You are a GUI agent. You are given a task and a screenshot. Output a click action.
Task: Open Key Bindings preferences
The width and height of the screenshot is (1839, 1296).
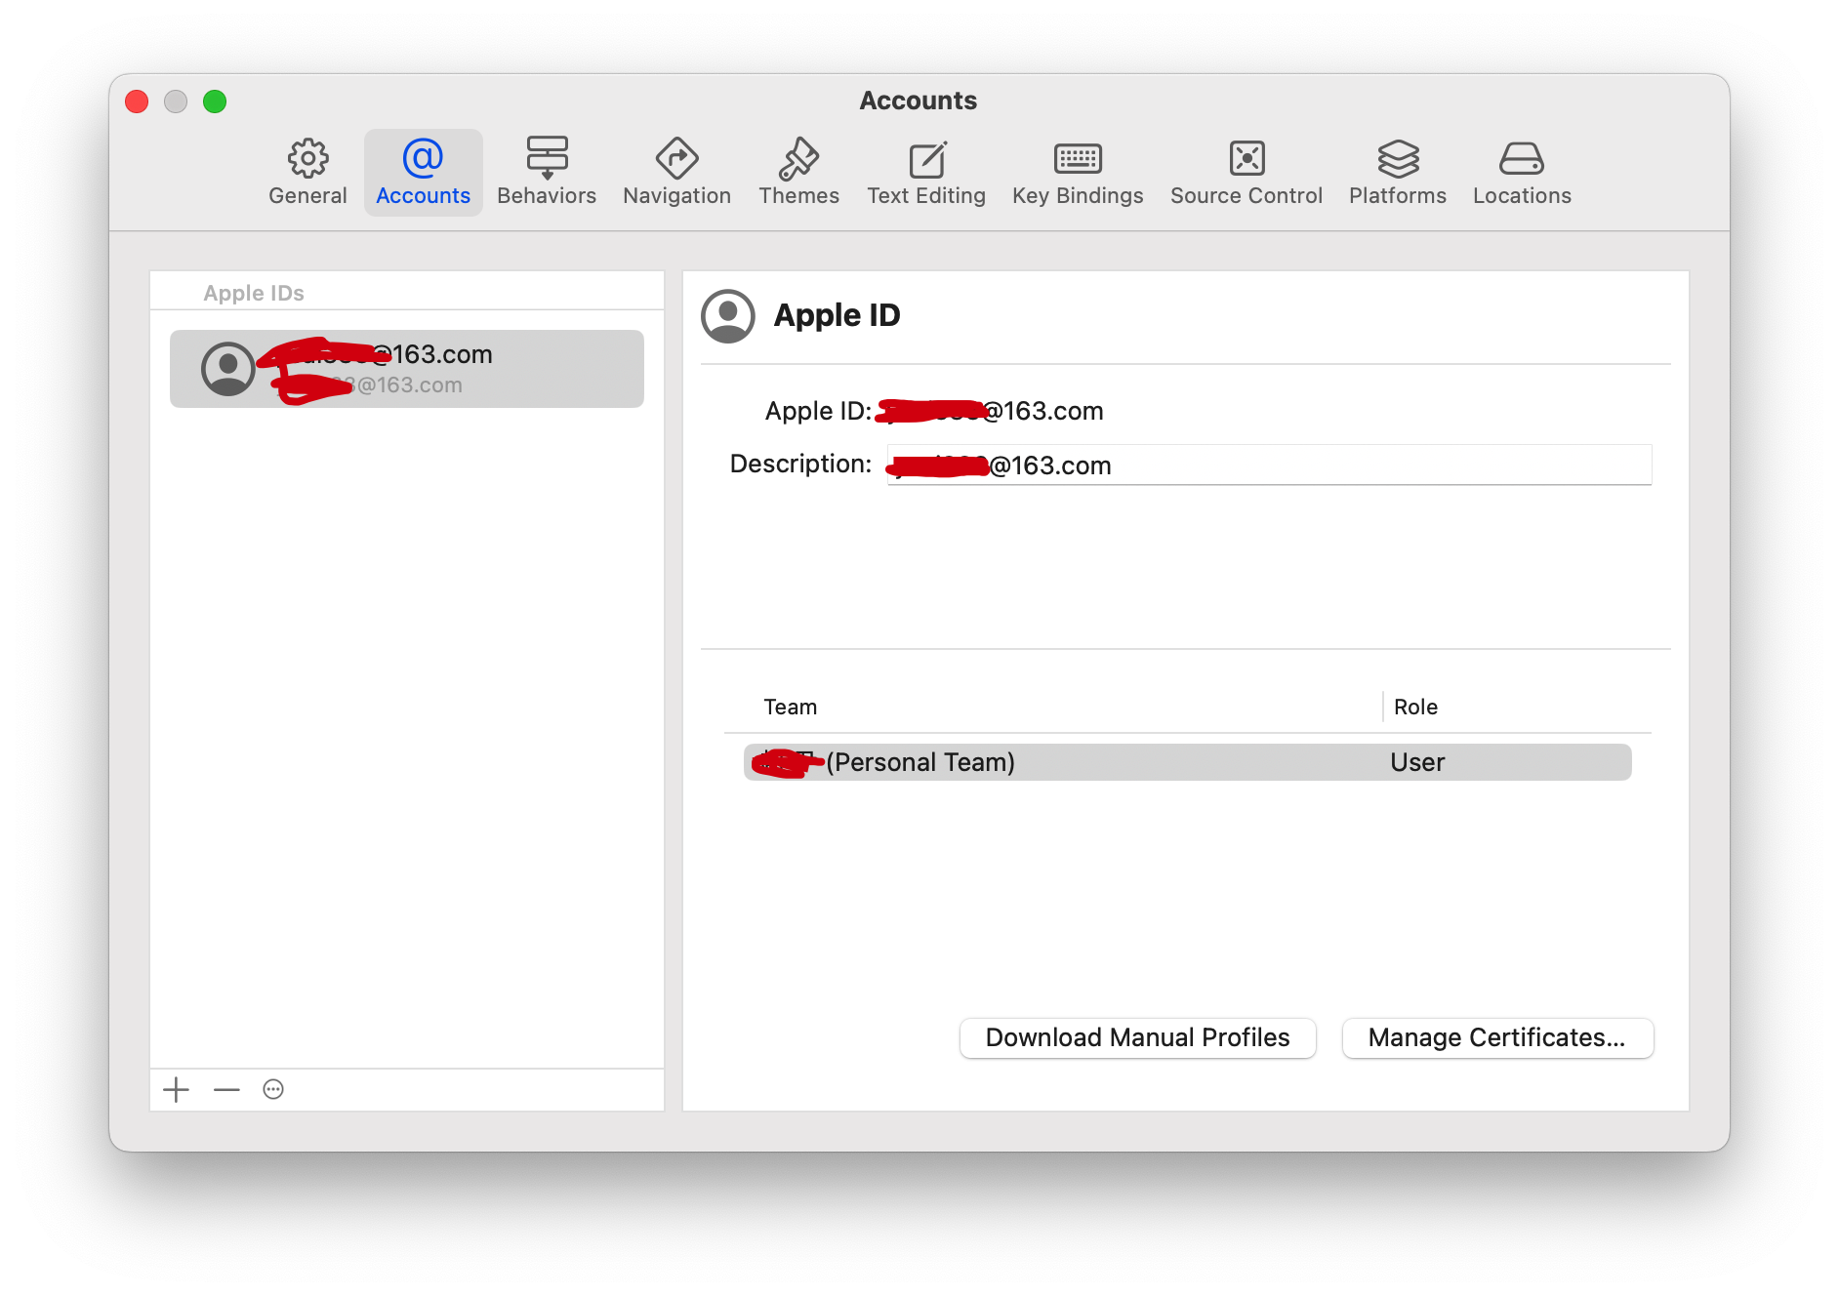[x=1078, y=173]
